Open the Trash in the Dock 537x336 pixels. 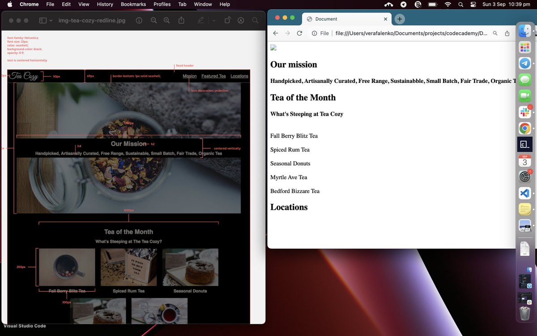(x=525, y=314)
